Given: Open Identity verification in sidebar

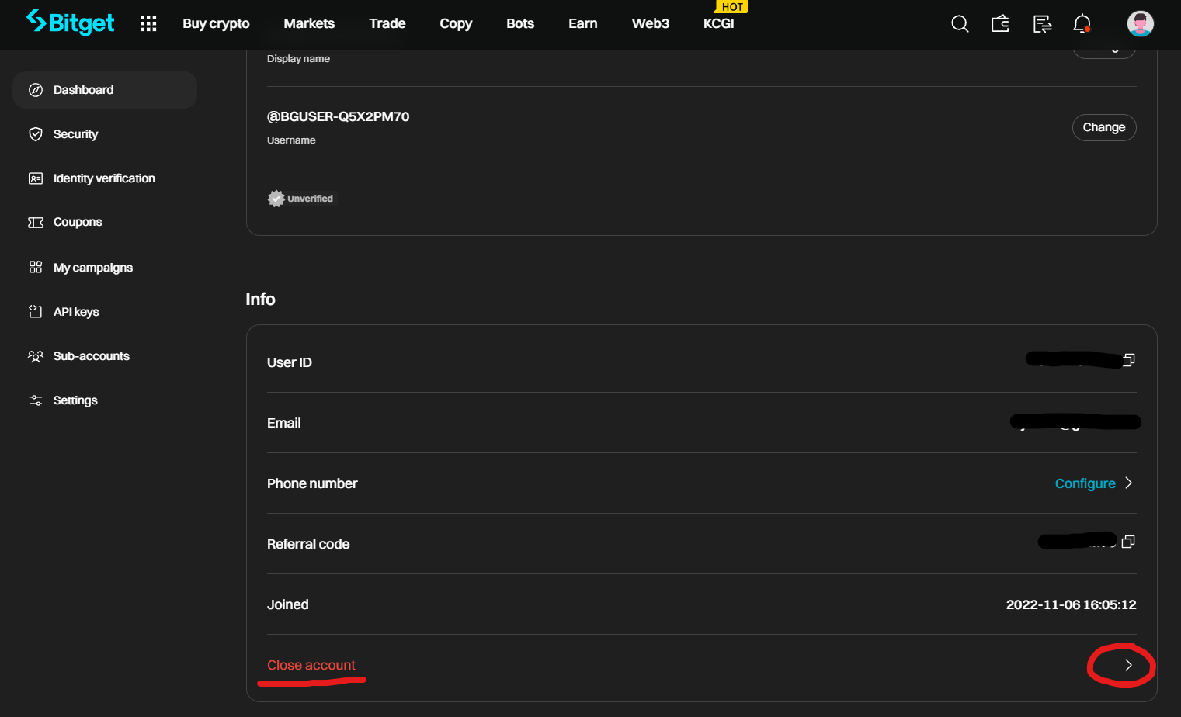Looking at the screenshot, I should [x=105, y=178].
